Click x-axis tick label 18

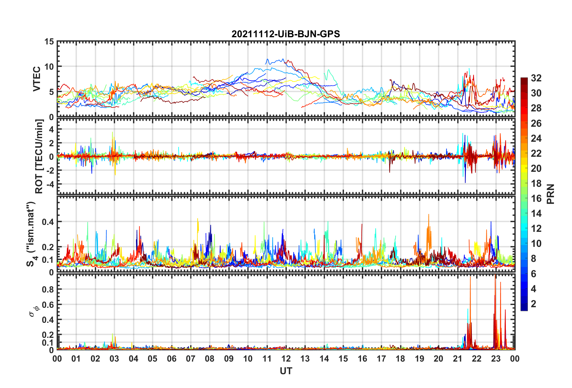(400, 359)
